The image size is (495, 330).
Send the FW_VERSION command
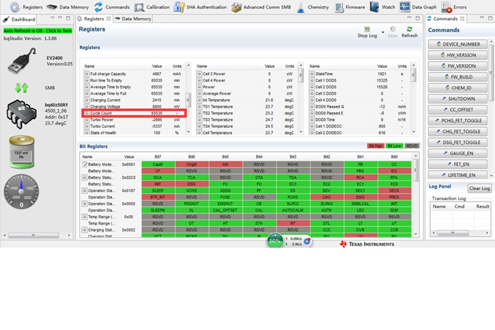click(458, 66)
